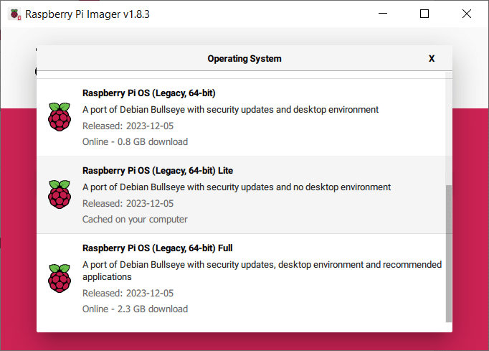Click the 'Online - 0.8 GB download' text
The image size is (489, 351).
[x=135, y=141]
